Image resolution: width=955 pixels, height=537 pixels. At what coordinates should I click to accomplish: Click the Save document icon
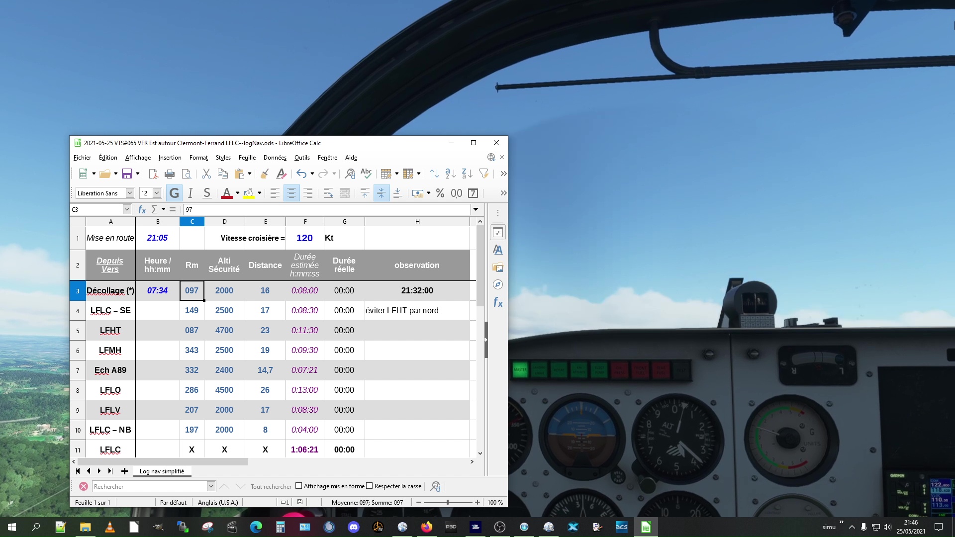click(127, 174)
